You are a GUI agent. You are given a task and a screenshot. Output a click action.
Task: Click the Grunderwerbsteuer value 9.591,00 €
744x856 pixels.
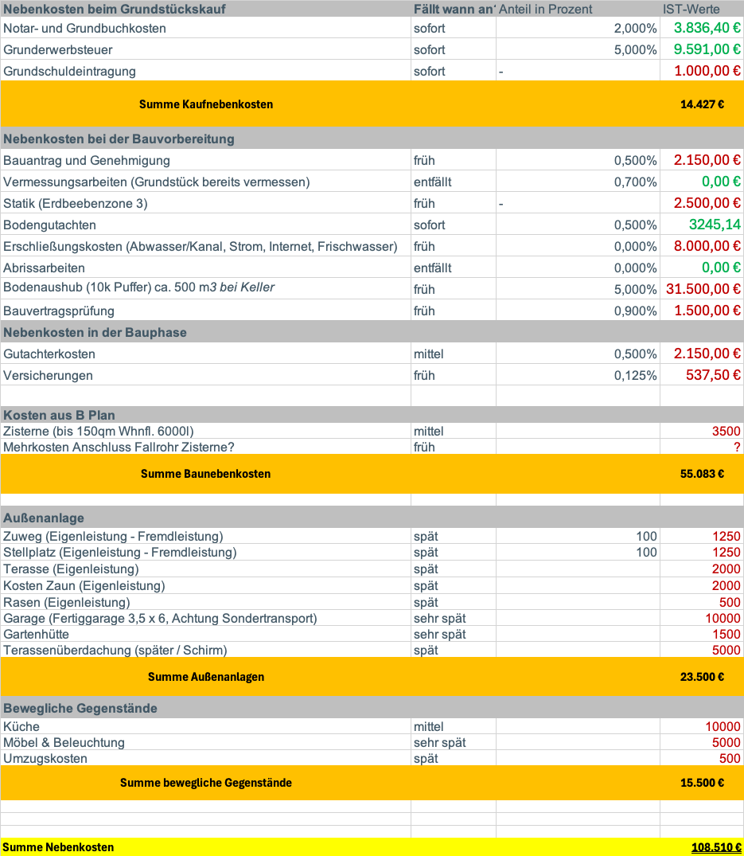707,49
